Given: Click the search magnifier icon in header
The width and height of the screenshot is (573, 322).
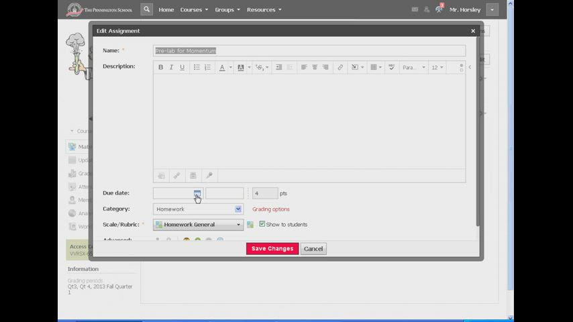Looking at the screenshot, I should tap(146, 9).
